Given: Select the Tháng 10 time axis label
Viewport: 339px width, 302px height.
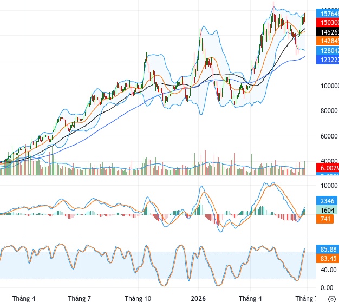Looking at the screenshot, I should pyautogui.click(x=138, y=298).
